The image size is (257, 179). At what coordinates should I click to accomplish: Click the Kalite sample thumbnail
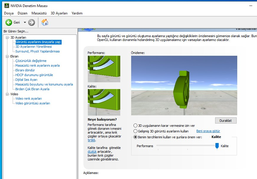pos(104,102)
